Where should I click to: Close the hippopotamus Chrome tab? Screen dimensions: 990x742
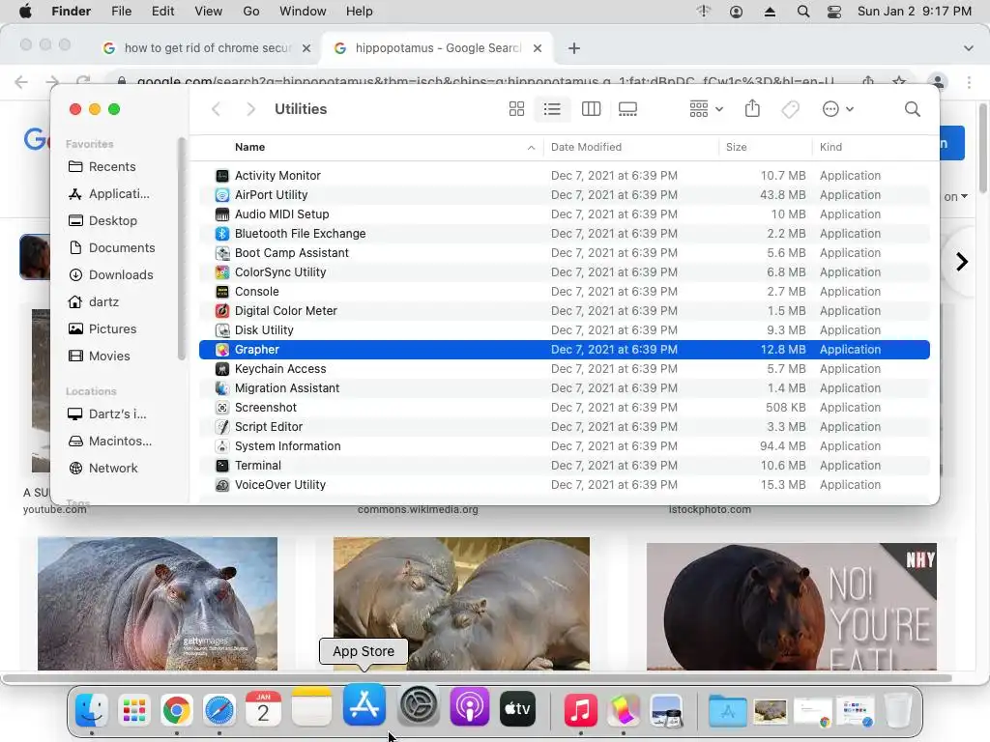tap(538, 48)
